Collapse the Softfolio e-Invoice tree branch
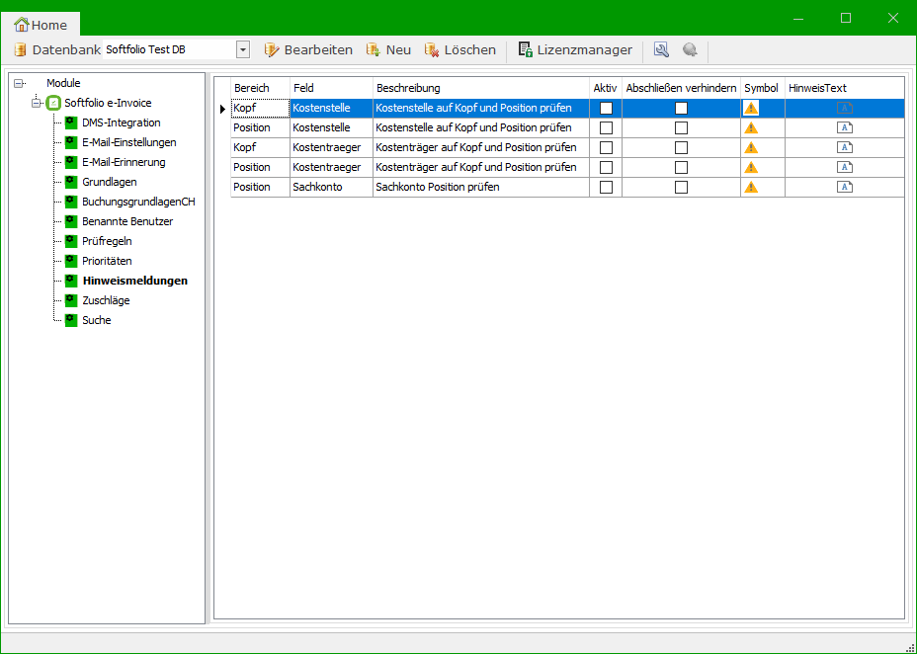 37,103
